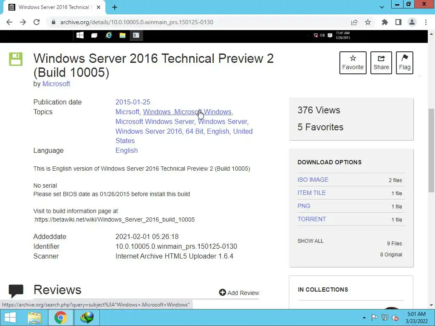Open a new browser tab
This screenshot has height=326, width=435.
115,7
